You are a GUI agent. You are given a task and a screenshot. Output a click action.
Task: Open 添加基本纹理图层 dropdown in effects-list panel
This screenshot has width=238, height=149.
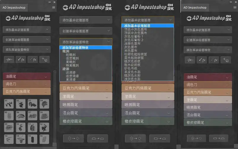[86, 20]
